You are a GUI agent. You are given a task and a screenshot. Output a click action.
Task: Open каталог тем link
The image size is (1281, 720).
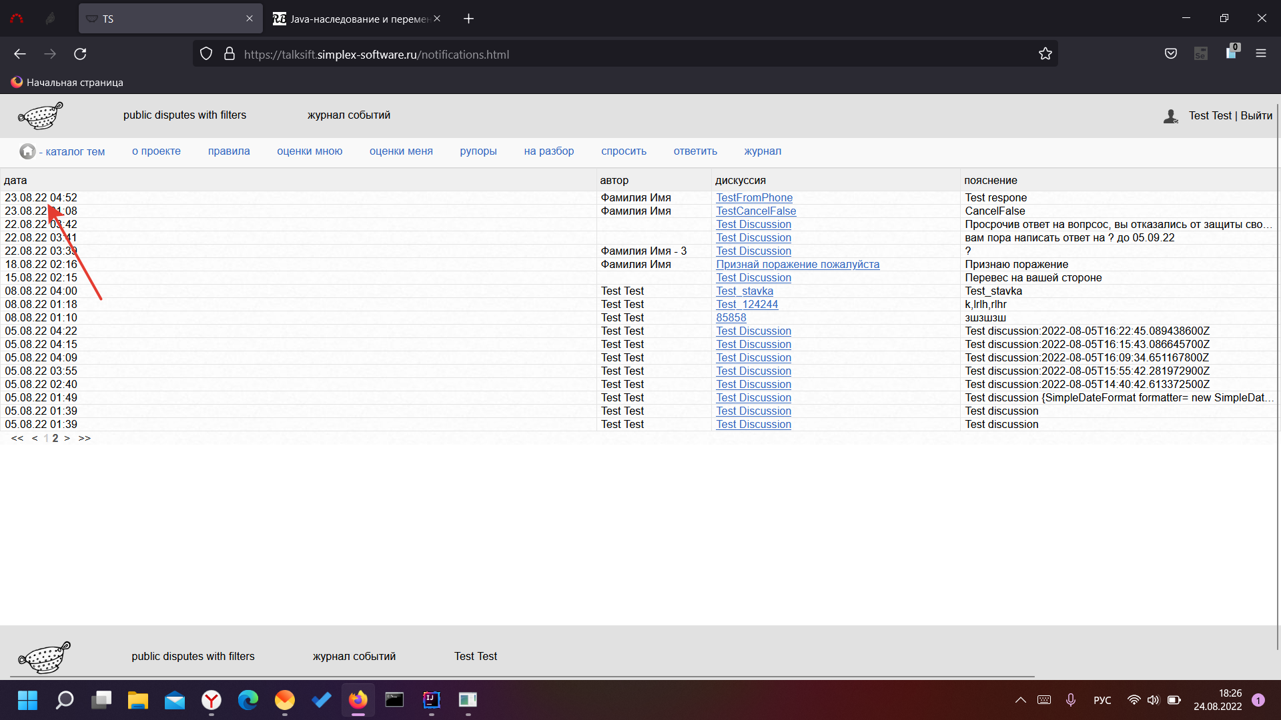[75, 152]
